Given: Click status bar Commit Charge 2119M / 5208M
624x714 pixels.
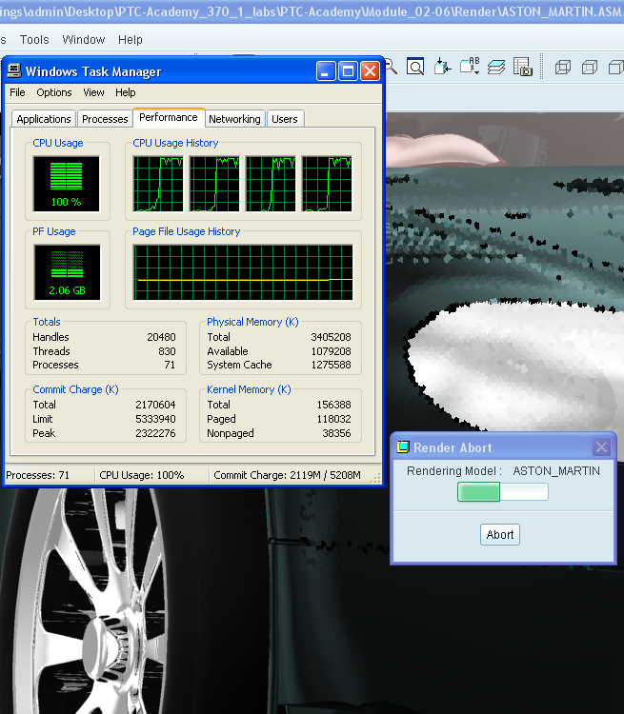Looking at the screenshot, I should click(287, 475).
